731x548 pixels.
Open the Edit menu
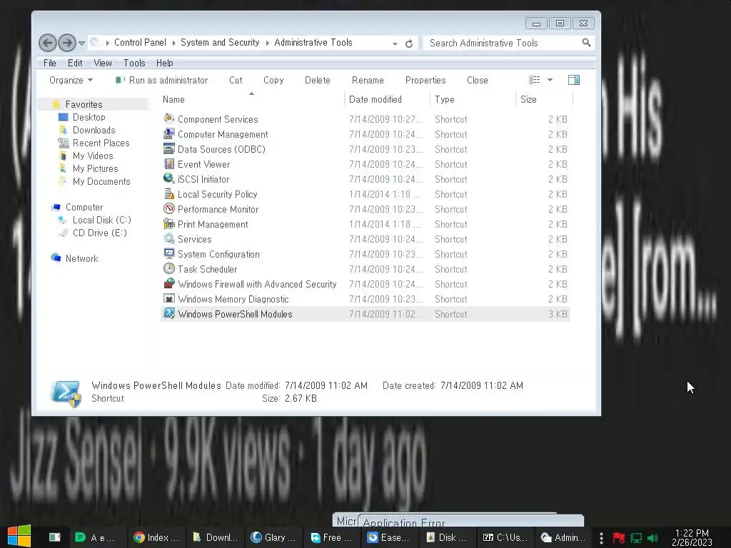tap(74, 63)
